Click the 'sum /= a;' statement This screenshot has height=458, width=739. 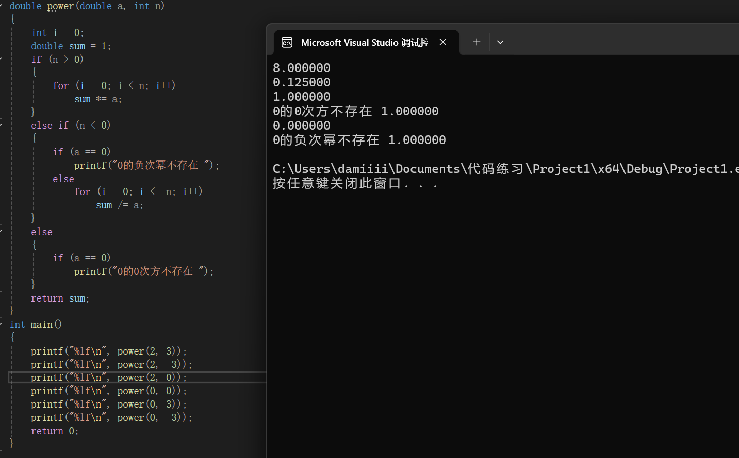[120, 205]
